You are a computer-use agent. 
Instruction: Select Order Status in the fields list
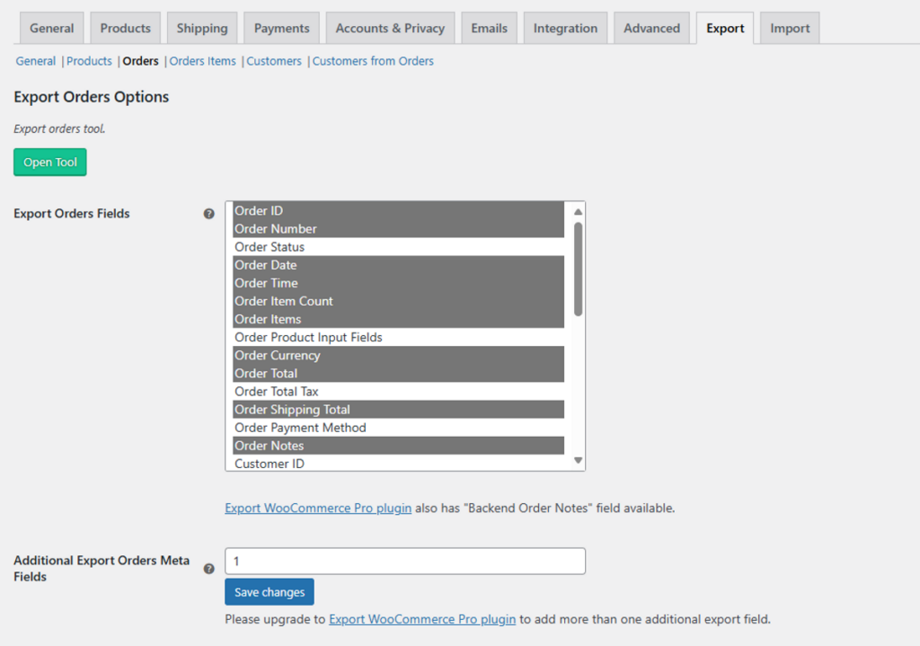pos(398,247)
